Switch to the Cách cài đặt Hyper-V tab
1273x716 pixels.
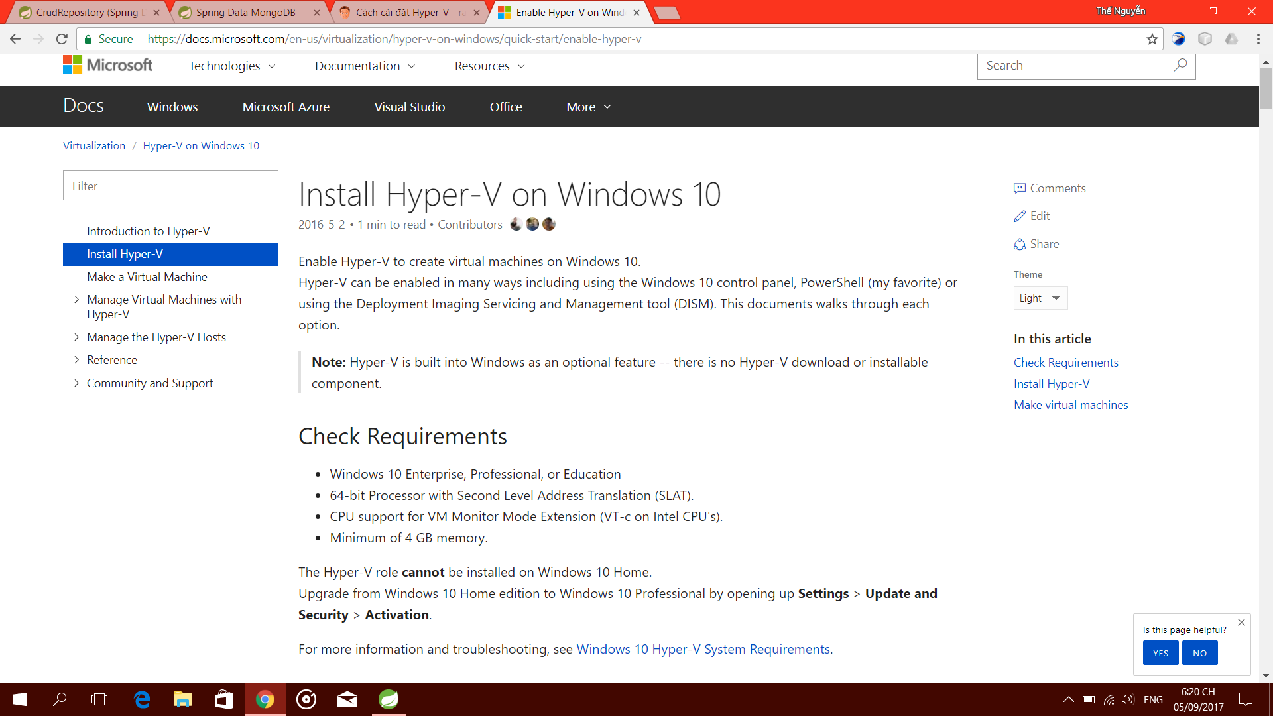[409, 12]
